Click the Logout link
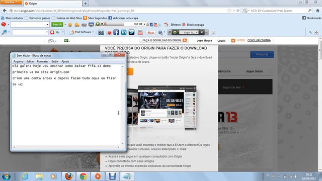Screen dimensions: 322x181 point(221,41)
